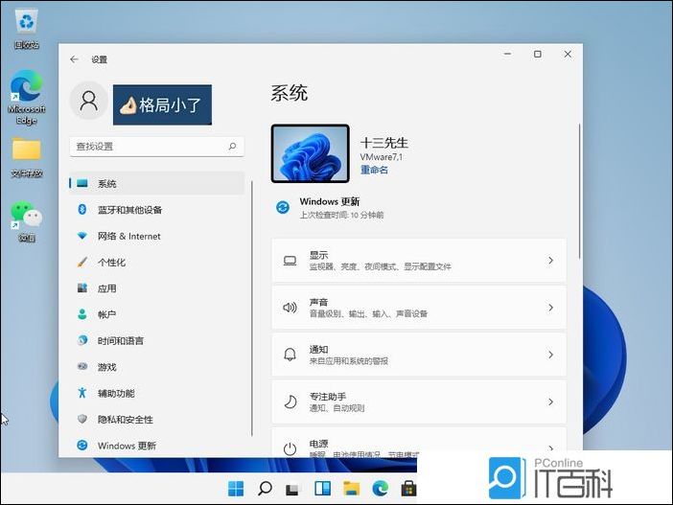Click the 查找设置 search input field

pos(149,147)
